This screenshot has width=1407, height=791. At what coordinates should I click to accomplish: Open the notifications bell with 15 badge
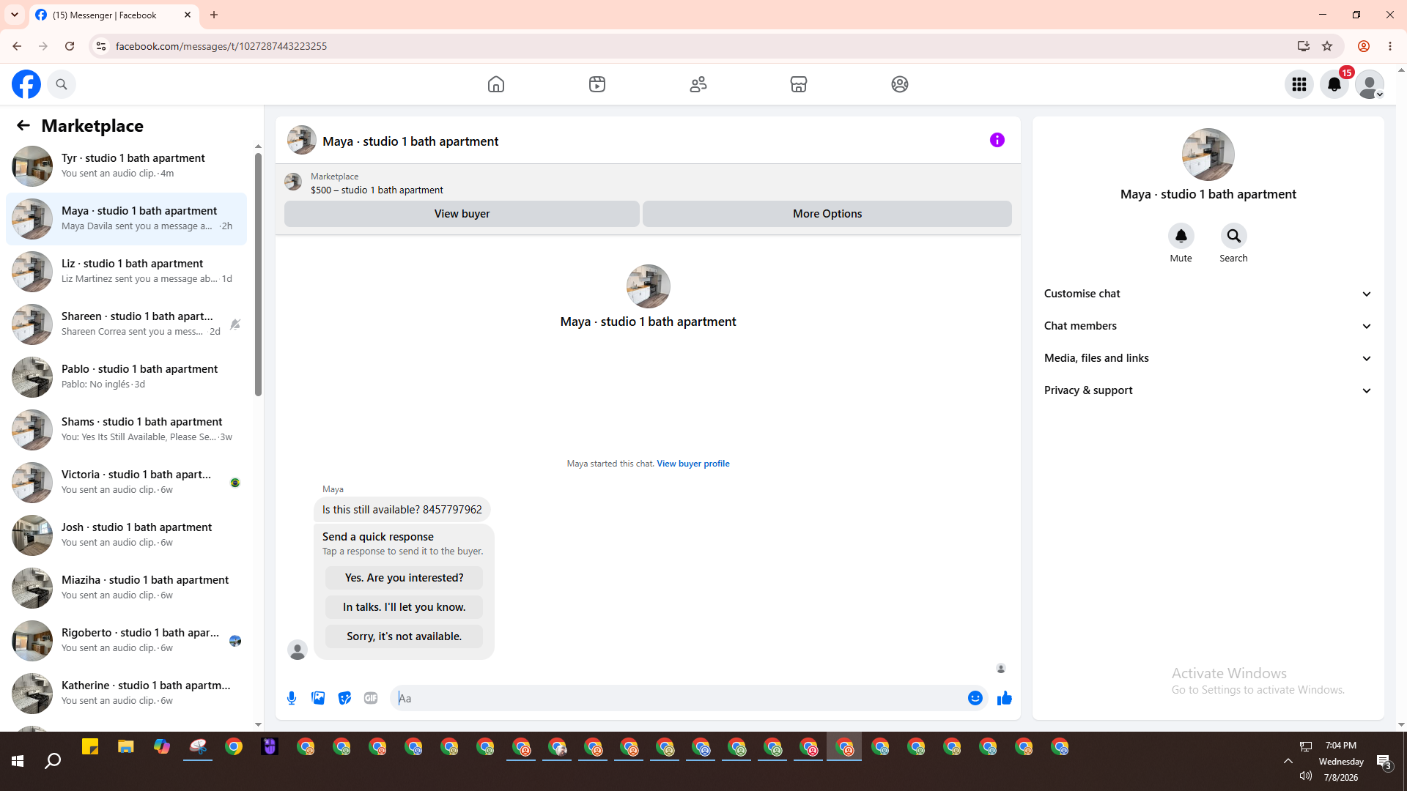pos(1334,84)
